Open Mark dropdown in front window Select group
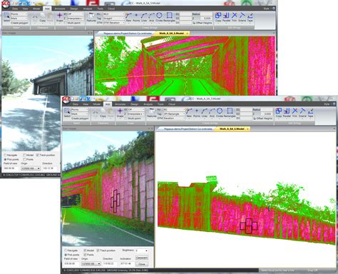 point(80,114)
